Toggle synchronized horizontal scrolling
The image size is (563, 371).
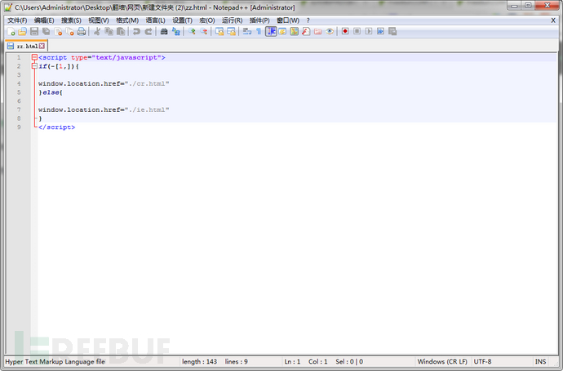tap(231, 32)
